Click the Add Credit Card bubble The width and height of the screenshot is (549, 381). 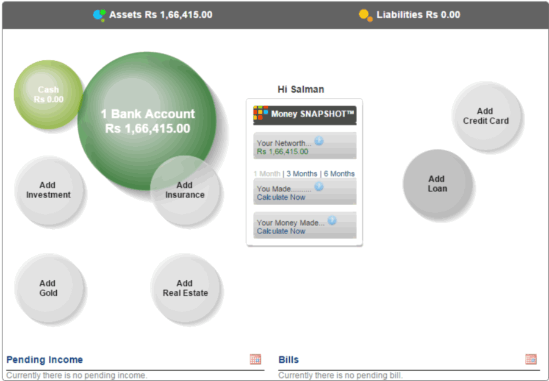pos(486,116)
